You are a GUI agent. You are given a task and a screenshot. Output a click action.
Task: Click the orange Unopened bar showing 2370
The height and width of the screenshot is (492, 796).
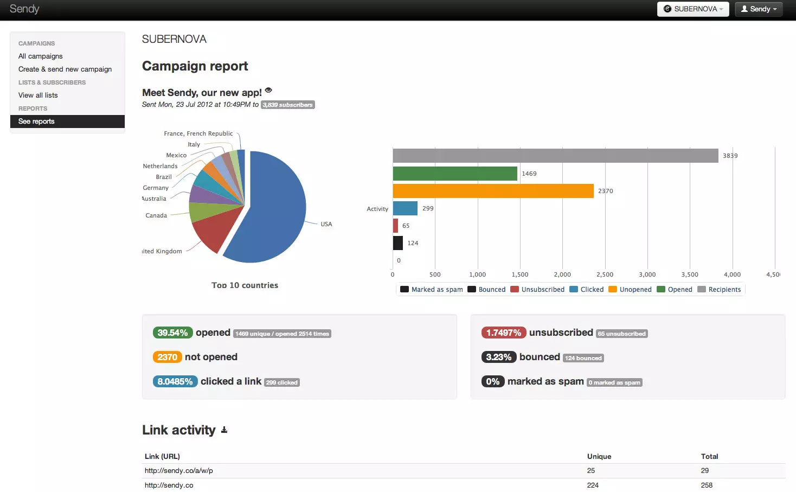[493, 191]
